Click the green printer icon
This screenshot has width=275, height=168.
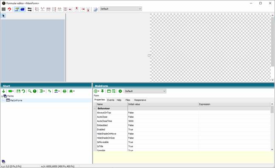65,91
